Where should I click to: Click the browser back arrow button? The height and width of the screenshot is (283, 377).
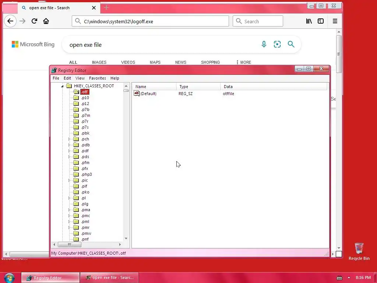[10, 21]
